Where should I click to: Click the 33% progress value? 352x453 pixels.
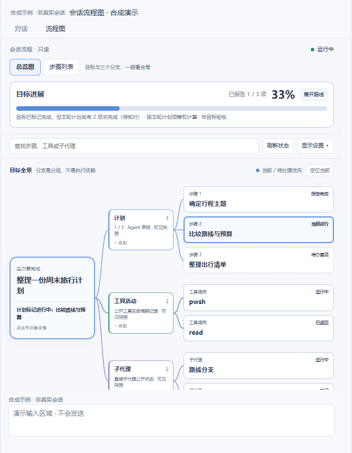[283, 95]
